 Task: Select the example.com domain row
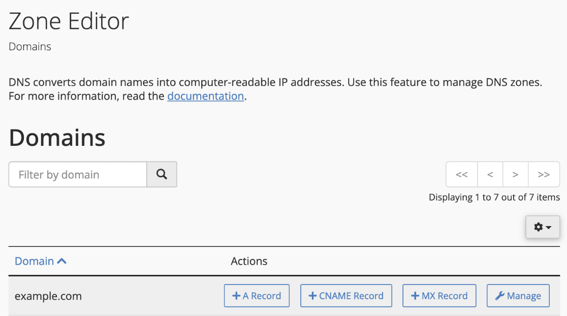point(284,296)
